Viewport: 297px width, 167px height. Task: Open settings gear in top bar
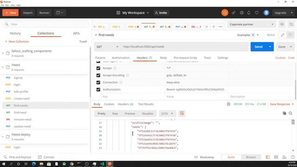click(241, 13)
